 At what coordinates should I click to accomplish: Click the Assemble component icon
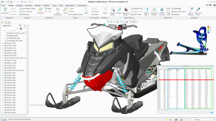40,10
